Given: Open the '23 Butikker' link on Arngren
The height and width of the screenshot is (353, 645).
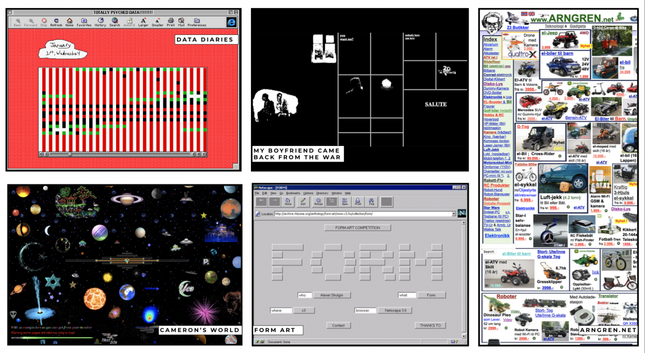Looking at the screenshot, I should tap(517, 28).
